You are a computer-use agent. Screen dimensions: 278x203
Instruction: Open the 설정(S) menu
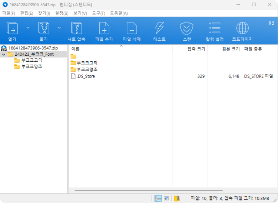[62, 13]
